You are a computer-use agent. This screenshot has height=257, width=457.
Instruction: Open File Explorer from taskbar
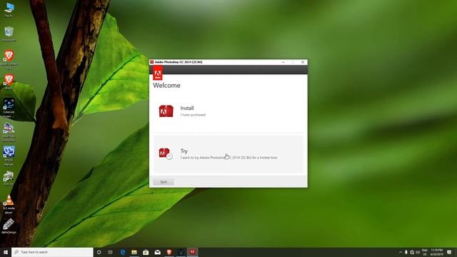pos(134,252)
